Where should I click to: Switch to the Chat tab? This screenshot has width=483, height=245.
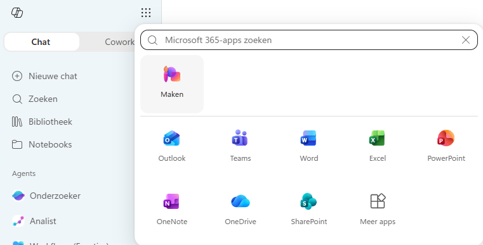(x=42, y=42)
